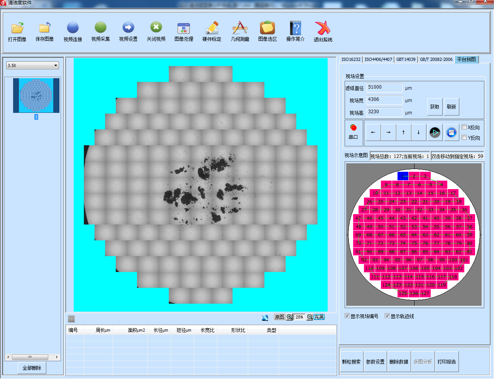494x379 pixels.
Task: Toggle off 显示轨迹线 checkbox
Action: point(387,316)
